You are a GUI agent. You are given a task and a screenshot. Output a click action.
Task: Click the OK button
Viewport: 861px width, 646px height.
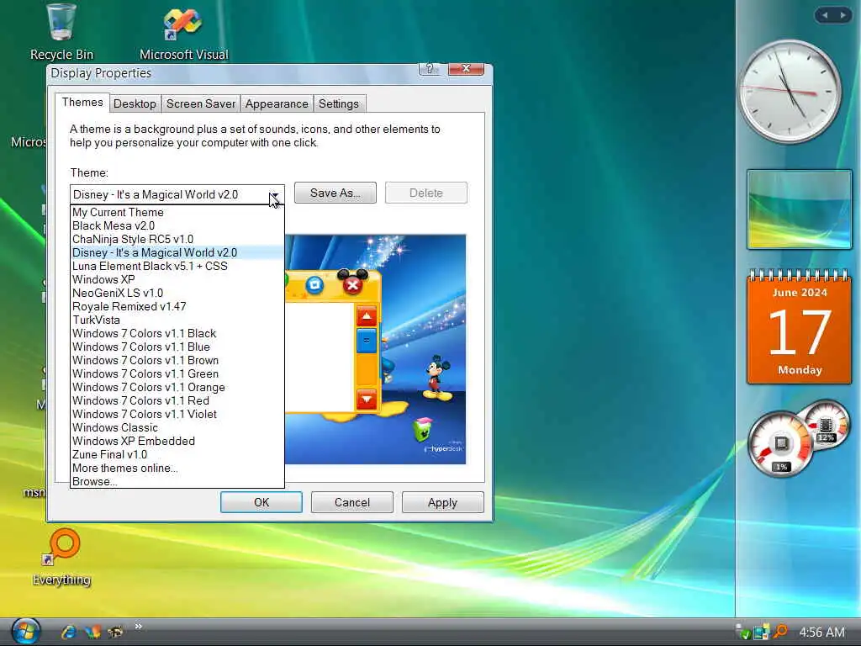(261, 502)
